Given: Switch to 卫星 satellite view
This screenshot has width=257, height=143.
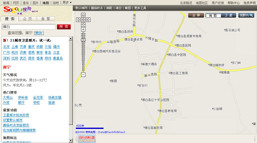Looking at the screenshot, I should pos(228,15).
